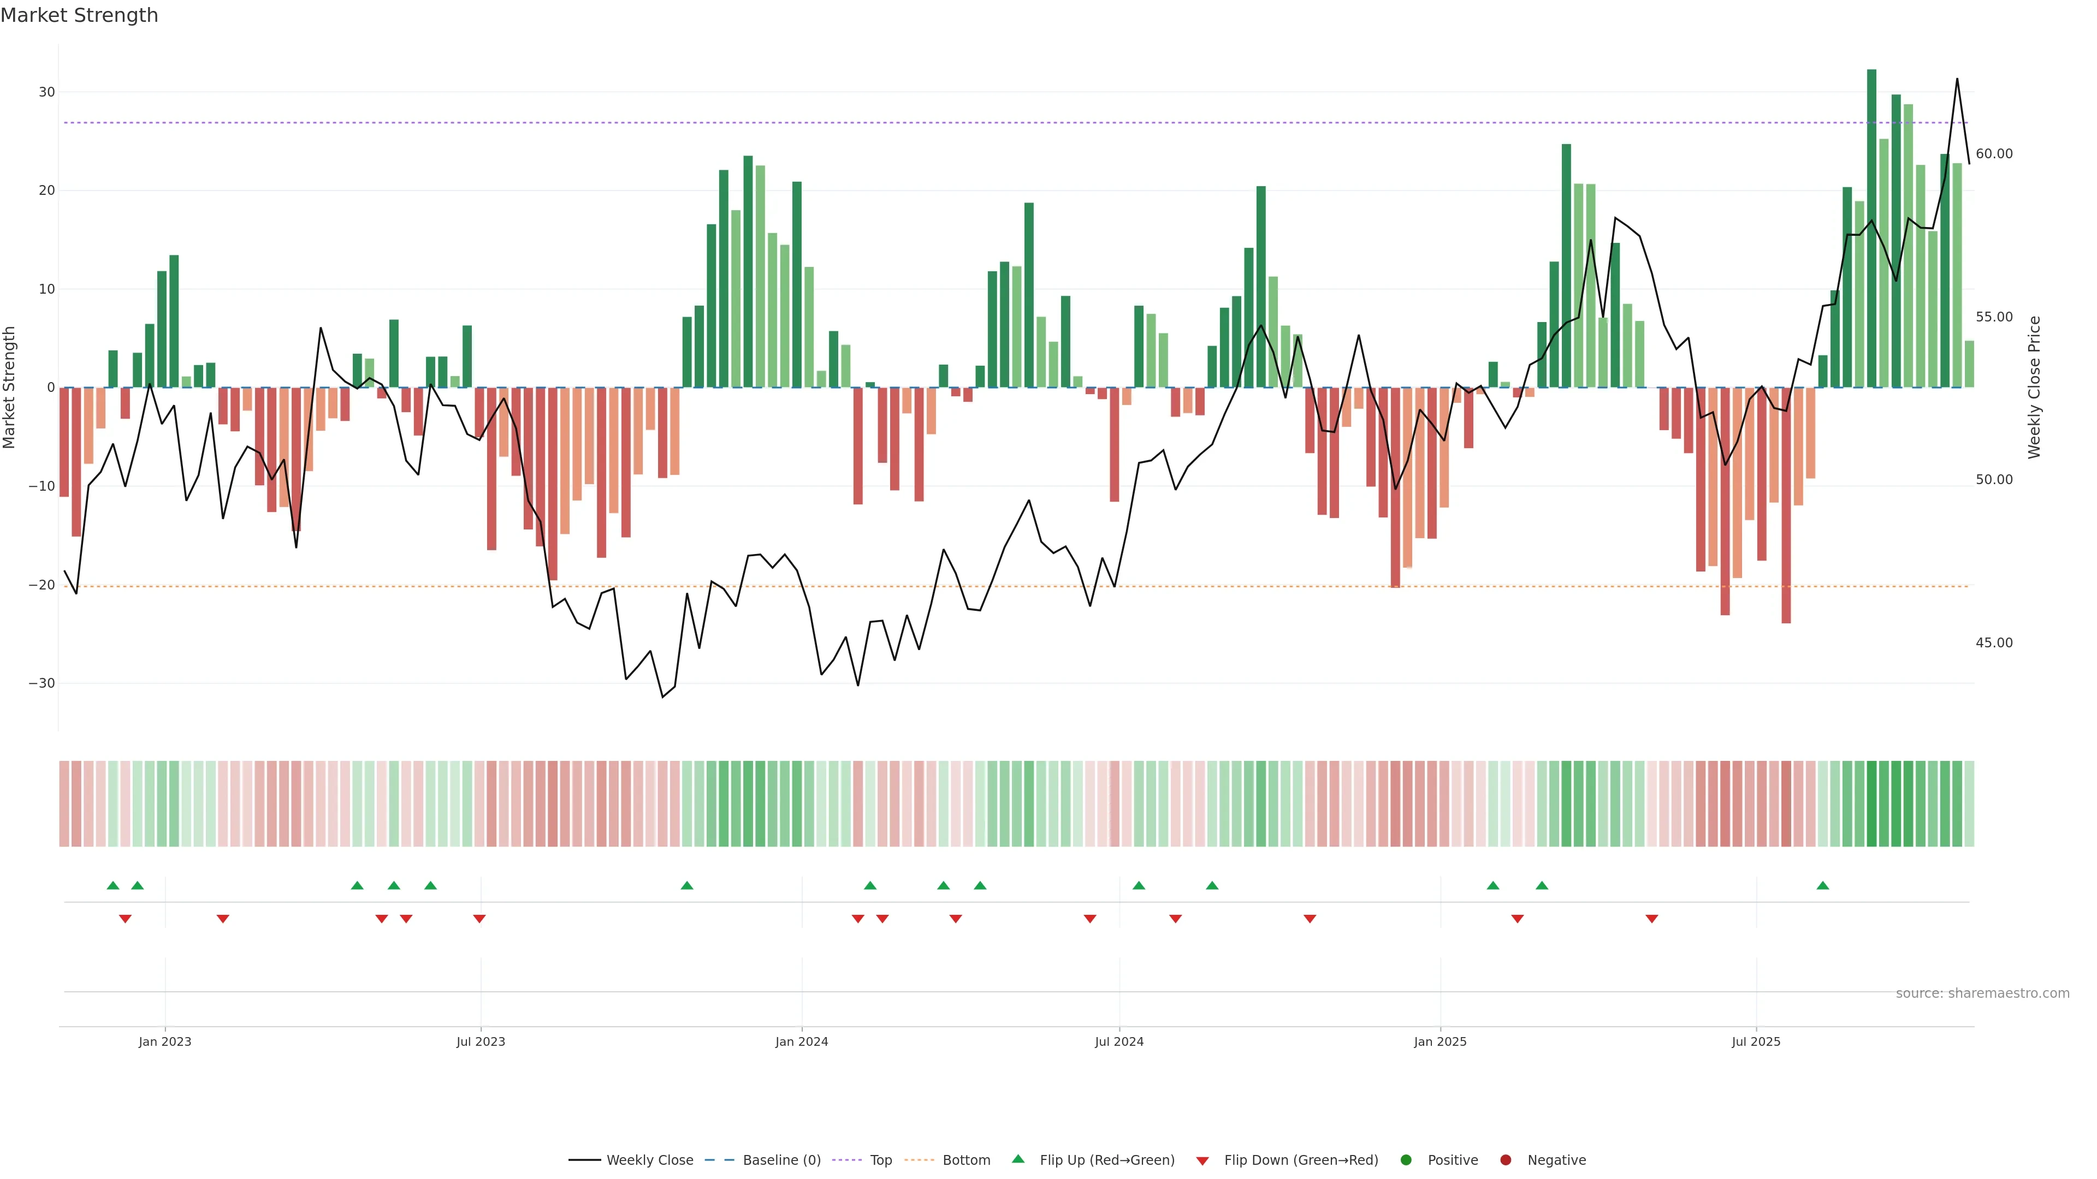Click the Market Strength chart title
The height and width of the screenshot is (1179, 2097).
point(79,15)
